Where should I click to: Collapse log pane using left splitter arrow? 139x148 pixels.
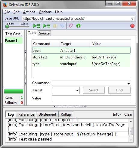(x=54, y=107)
